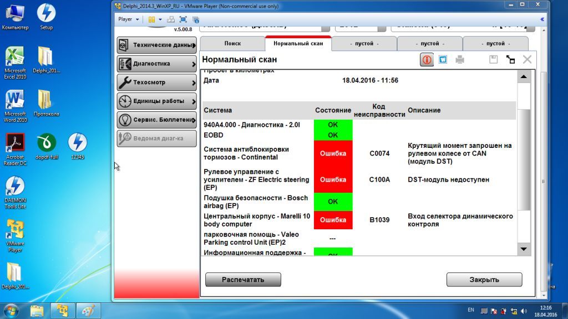
Task: Click VMware full screen mode icon
Action: [x=183, y=19]
